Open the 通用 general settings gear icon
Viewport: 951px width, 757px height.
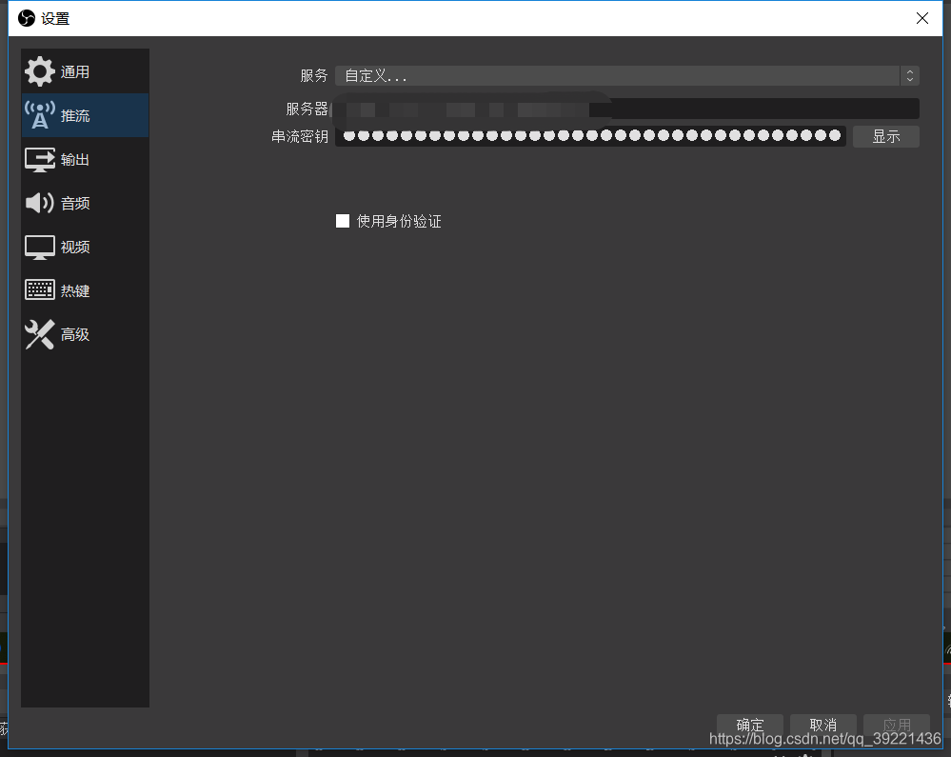click(x=39, y=71)
